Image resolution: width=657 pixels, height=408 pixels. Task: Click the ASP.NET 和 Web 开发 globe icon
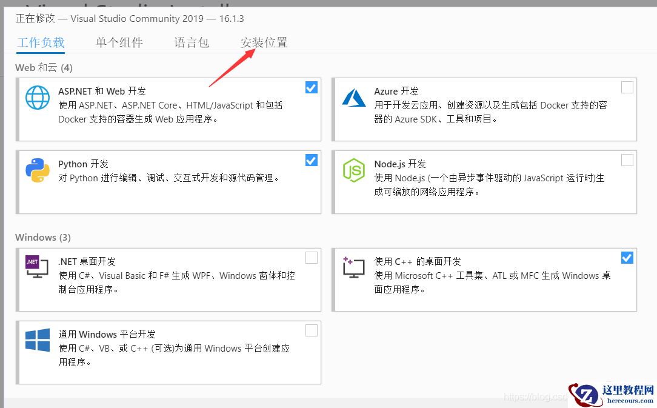click(x=37, y=98)
